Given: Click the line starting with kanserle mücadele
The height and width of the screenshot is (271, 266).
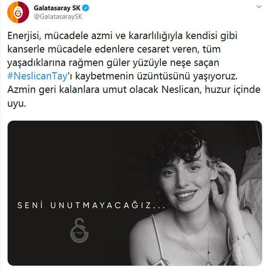Looking at the screenshot, I should (114, 49).
